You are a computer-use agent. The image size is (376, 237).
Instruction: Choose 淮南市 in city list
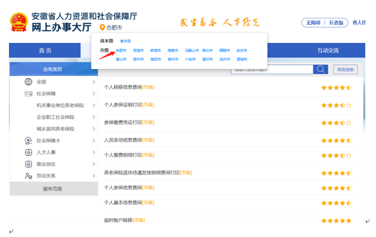coord(173,51)
